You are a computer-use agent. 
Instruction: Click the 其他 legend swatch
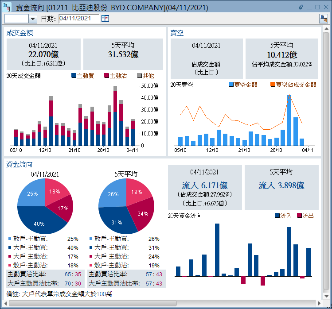pyautogui.click(x=139, y=76)
